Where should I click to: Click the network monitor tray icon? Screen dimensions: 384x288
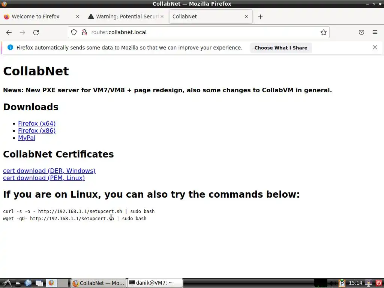click(x=368, y=283)
